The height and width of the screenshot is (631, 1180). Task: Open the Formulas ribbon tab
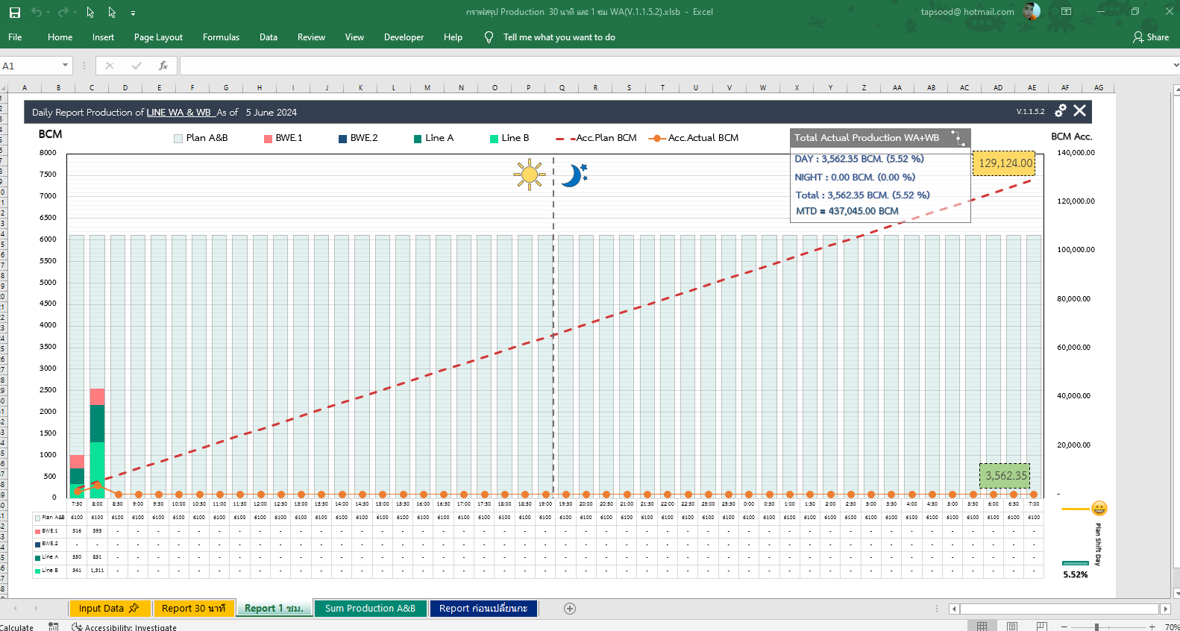point(221,37)
